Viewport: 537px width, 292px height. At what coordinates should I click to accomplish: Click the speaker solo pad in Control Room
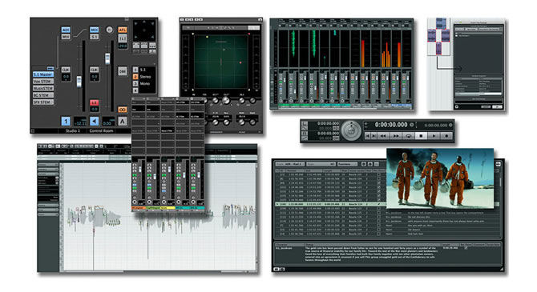(x=144, y=30)
